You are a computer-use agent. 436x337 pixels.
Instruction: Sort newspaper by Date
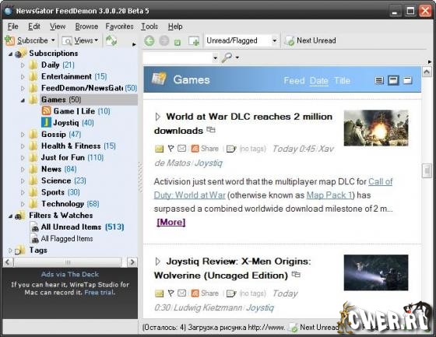pos(318,81)
